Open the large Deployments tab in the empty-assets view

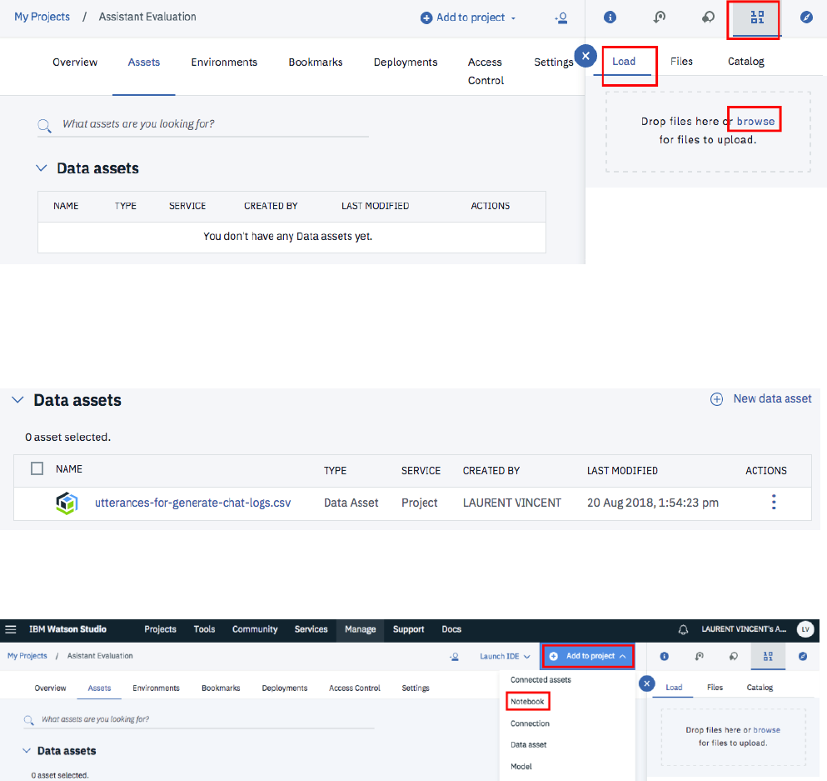tap(406, 63)
